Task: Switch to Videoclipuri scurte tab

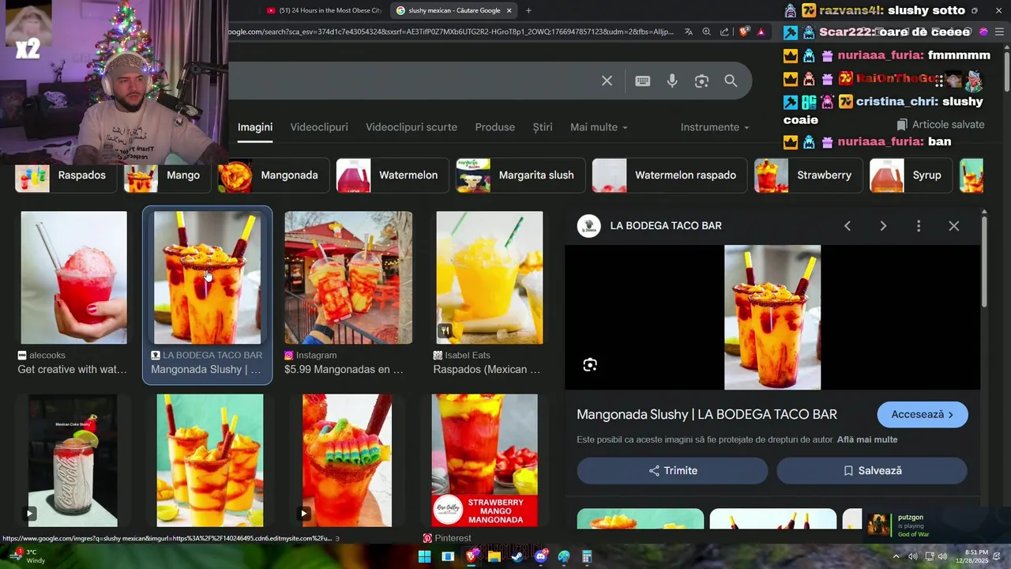Action: [x=412, y=127]
